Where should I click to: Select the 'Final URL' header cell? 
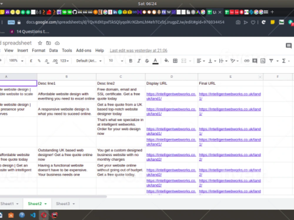(x=230, y=83)
